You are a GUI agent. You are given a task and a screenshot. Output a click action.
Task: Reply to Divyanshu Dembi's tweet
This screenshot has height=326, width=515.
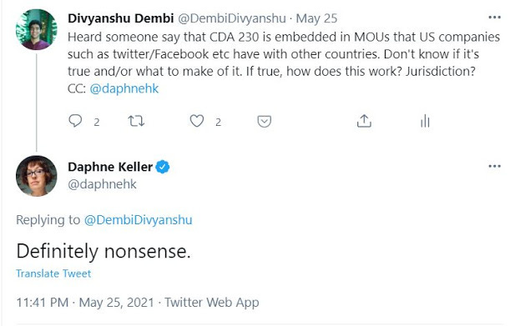click(x=75, y=121)
